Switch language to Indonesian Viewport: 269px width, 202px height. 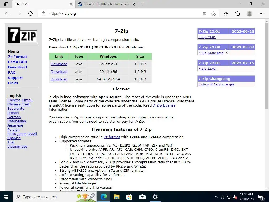(17, 121)
